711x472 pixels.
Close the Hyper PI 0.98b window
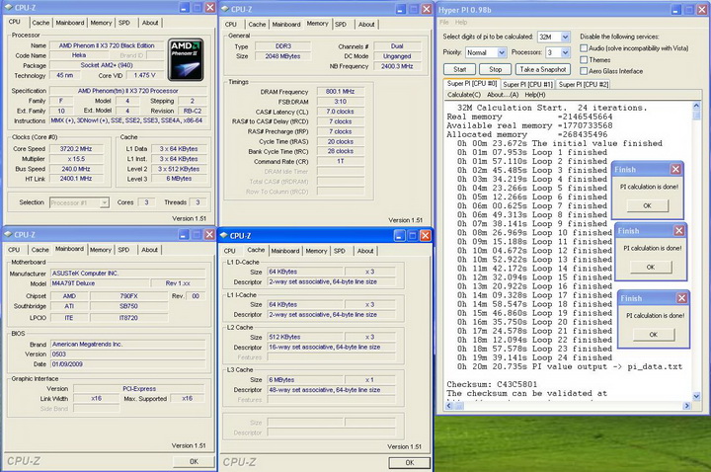point(703,10)
